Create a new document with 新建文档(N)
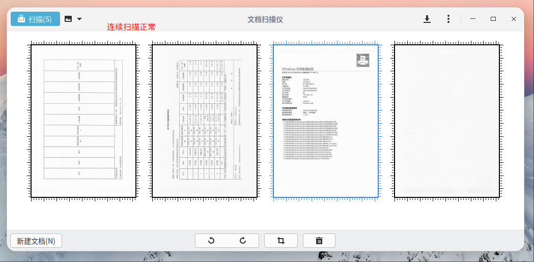534x262 pixels. click(x=36, y=241)
